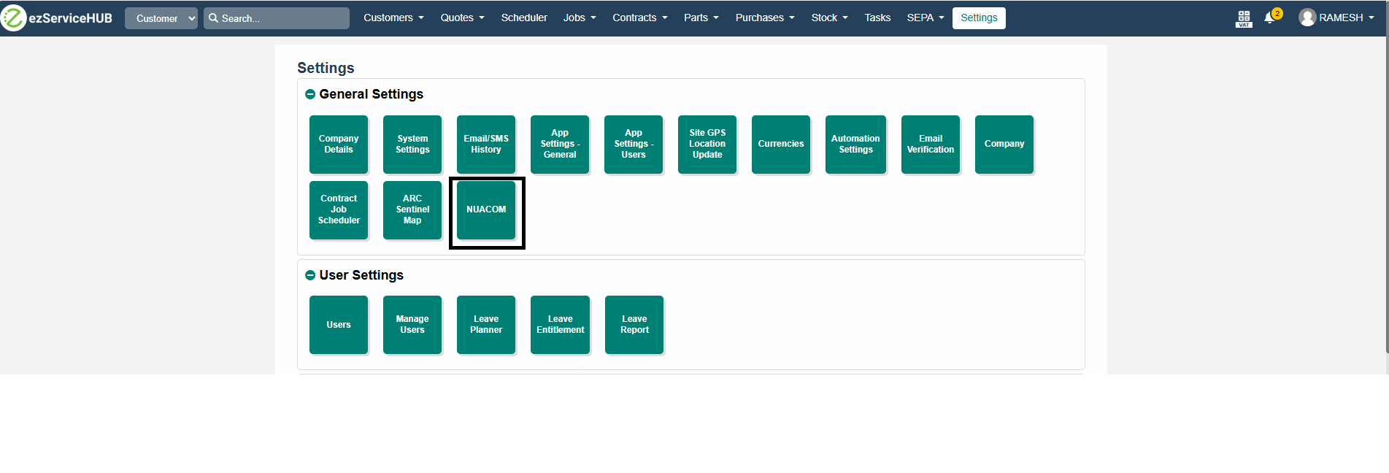Open Email/SMS History tile

pos(486,144)
